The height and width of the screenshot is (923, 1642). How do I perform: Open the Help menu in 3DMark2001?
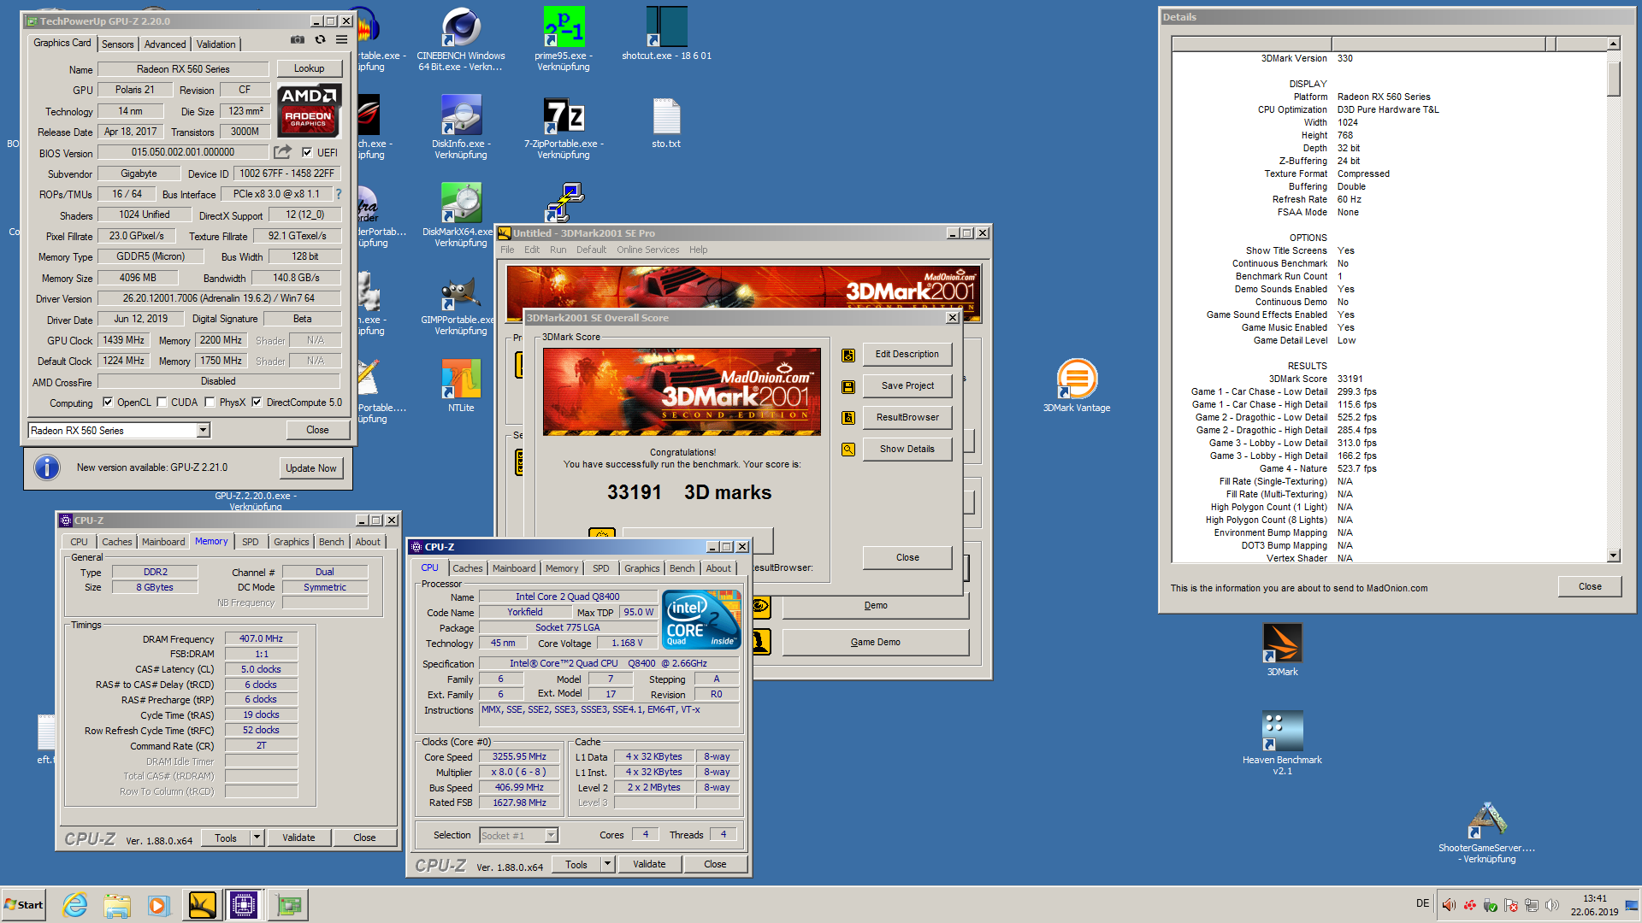(698, 250)
